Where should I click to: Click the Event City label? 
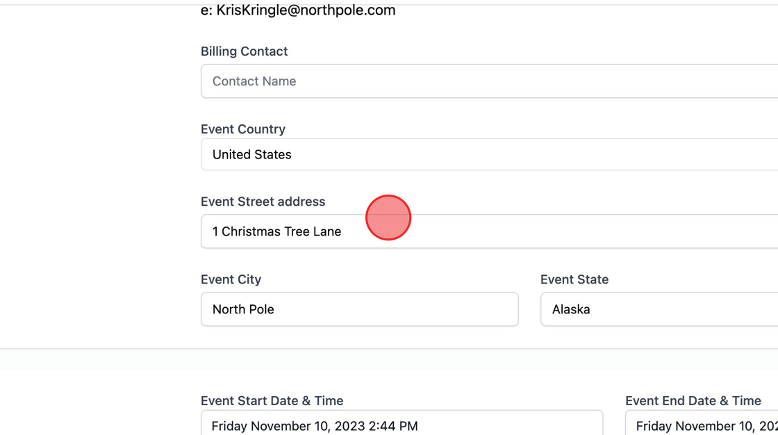pos(231,279)
